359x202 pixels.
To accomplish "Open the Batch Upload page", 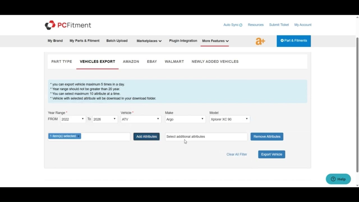I will (x=117, y=41).
